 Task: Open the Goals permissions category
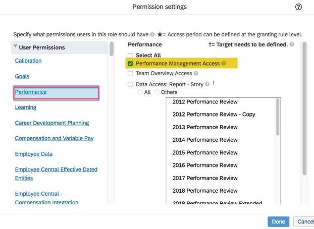pyautogui.click(x=22, y=76)
